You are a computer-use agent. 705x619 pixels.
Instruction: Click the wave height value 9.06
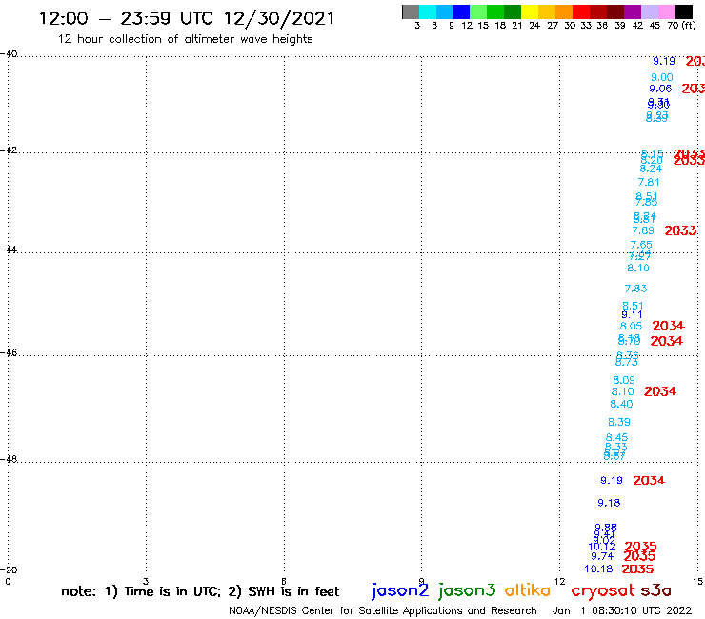pos(660,89)
